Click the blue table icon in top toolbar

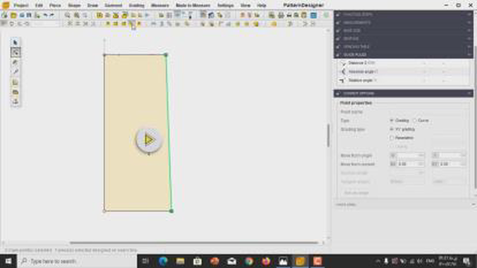pos(313,15)
